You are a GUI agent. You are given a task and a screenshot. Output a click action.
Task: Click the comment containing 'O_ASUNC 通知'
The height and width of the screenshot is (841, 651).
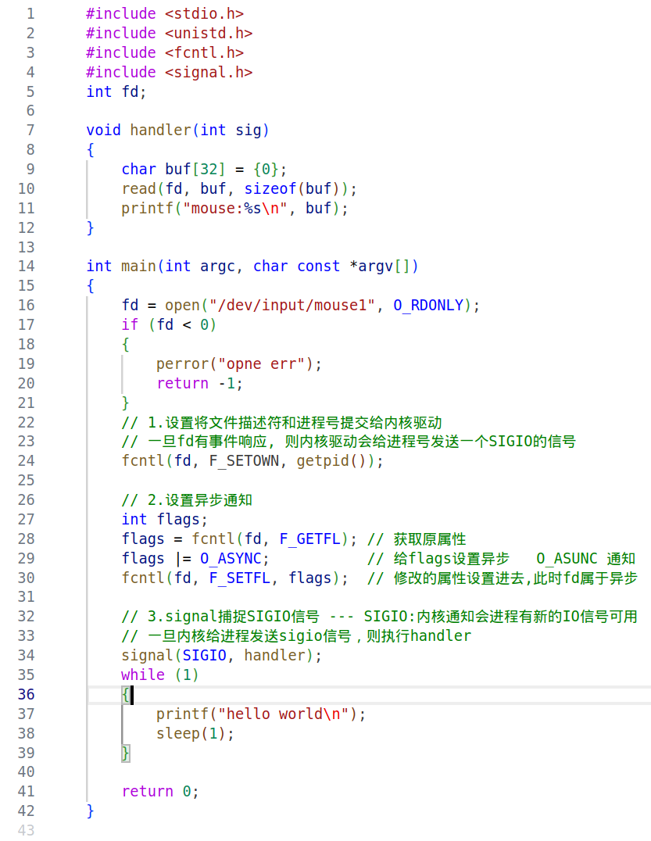(x=502, y=559)
